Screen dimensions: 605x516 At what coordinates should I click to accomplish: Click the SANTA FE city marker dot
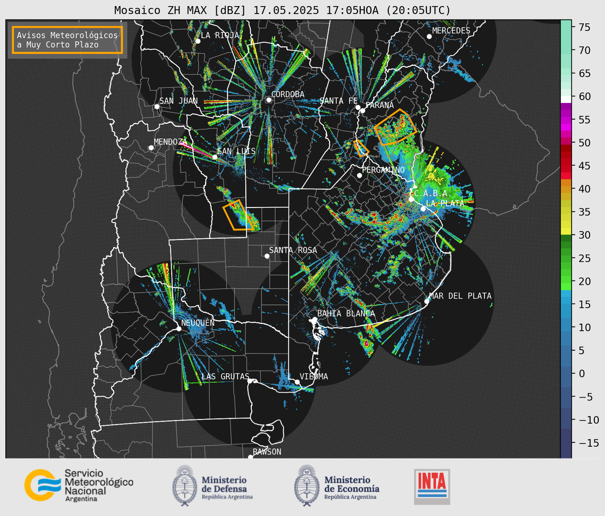point(358,107)
